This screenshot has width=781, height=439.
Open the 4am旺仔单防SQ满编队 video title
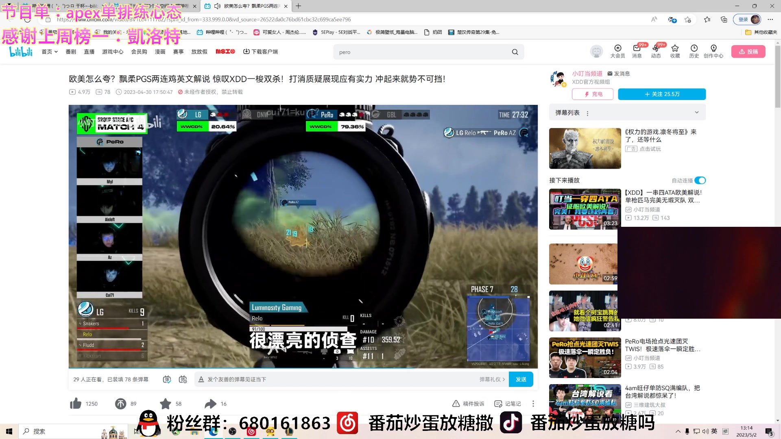663,392
